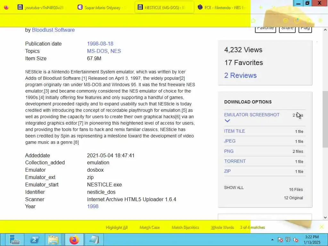Open Server Manager from the taskbar
This screenshot has width=328, height=246.
coord(14,240)
